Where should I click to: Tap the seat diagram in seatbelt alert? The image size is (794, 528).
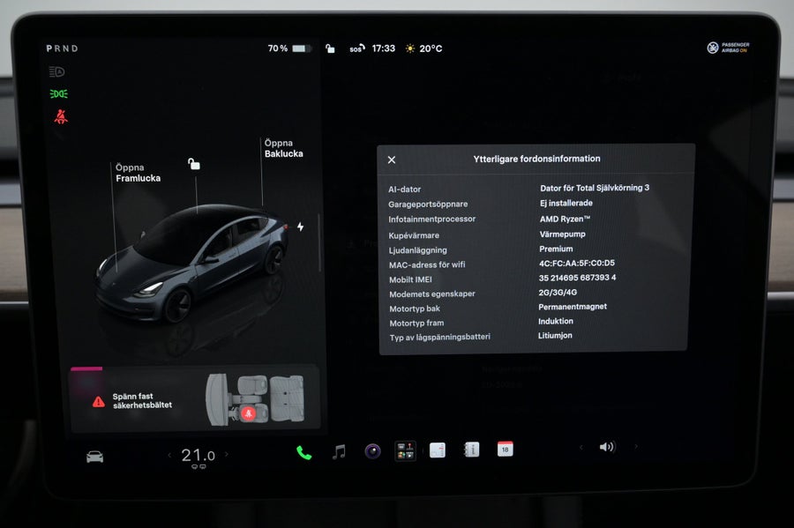point(255,399)
